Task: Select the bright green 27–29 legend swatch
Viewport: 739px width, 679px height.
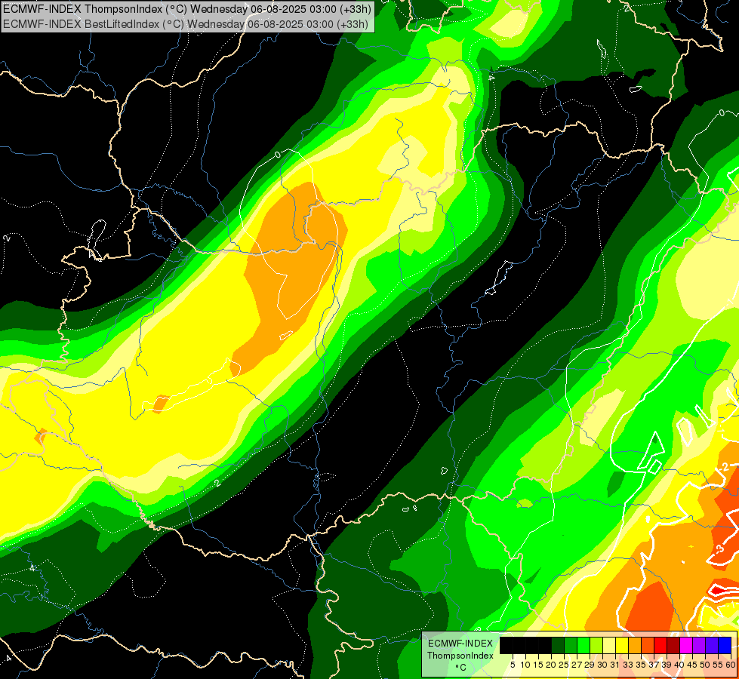Action: coord(584,646)
